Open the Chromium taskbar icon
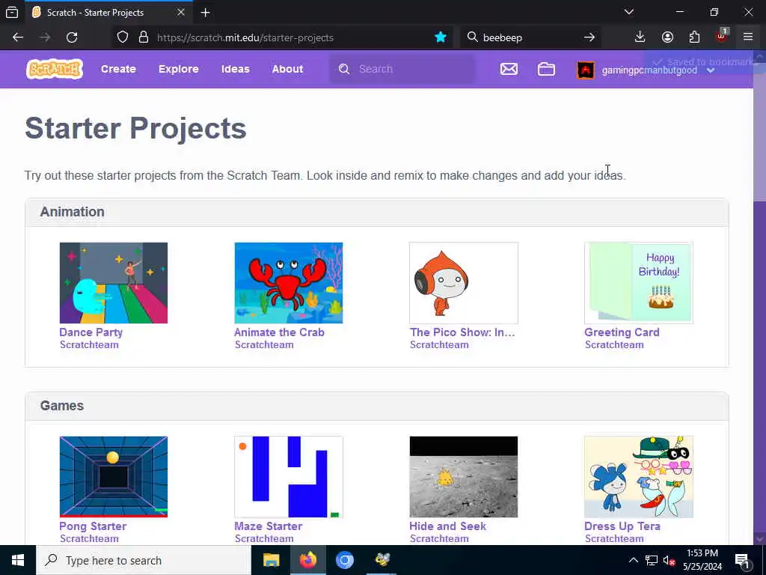This screenshot has height=575, width=766. click(344, 560)
